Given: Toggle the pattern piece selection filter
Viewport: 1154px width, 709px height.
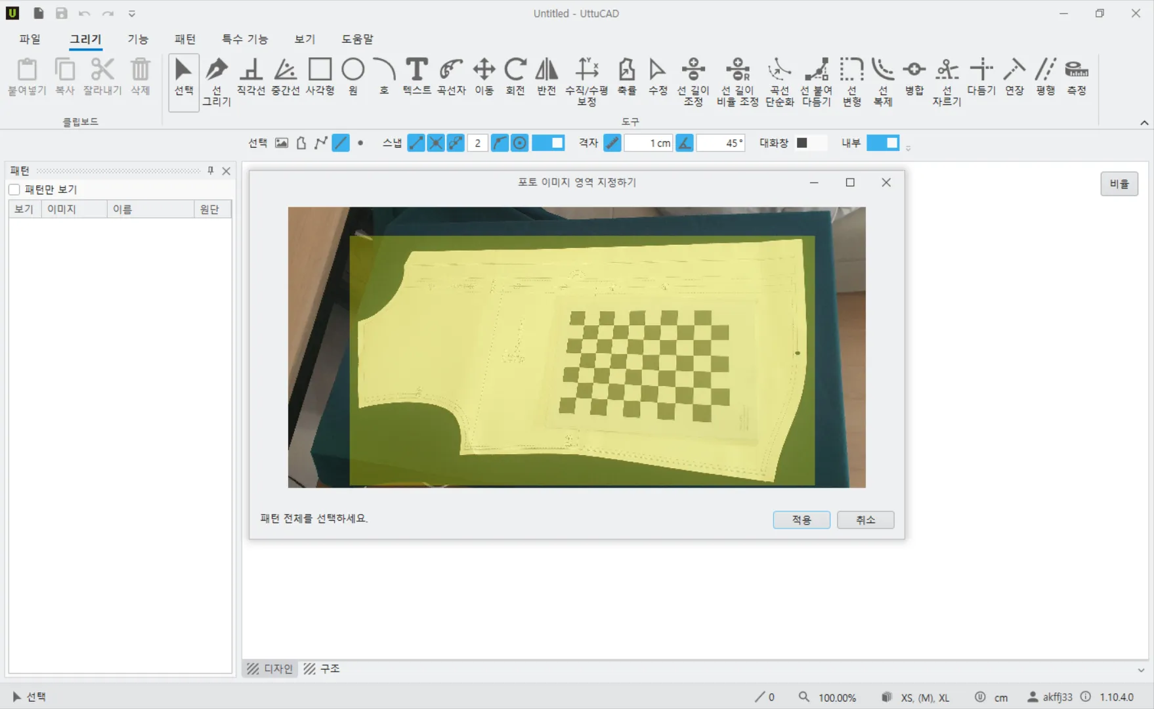Looking at the screenshot, I should tap(301, 143).
